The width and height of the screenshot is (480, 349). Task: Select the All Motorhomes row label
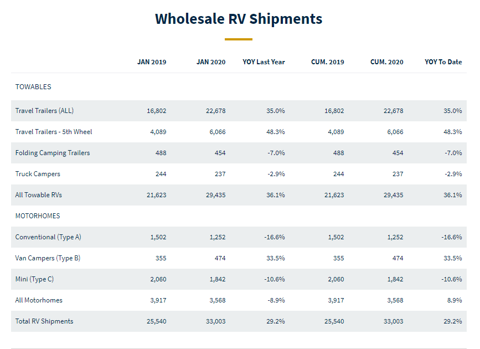[39, 300]
